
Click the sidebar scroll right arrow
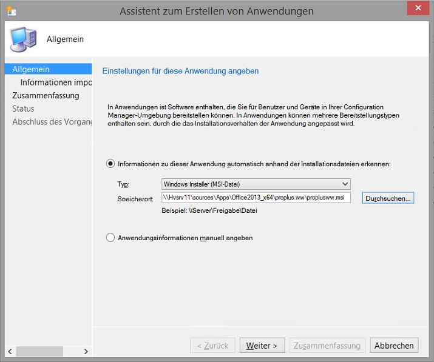pyautogui.click(x=86, y=352)
